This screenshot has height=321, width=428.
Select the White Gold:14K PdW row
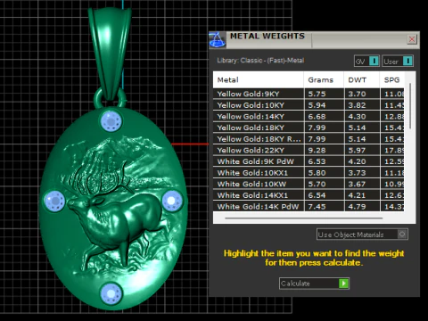[x=309, y=207]
